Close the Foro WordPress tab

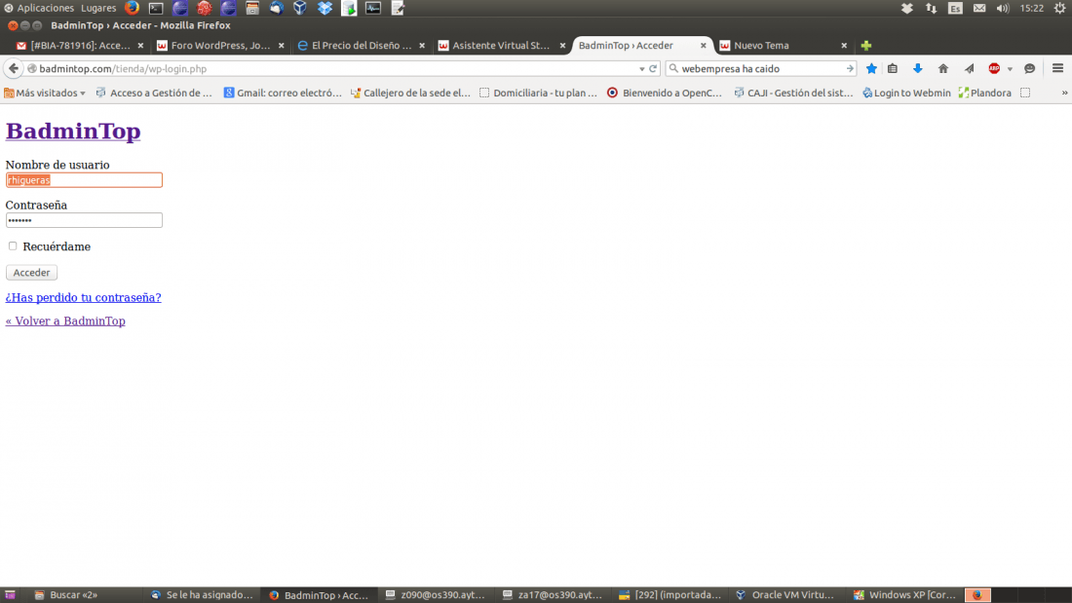(x=281, y=46)
